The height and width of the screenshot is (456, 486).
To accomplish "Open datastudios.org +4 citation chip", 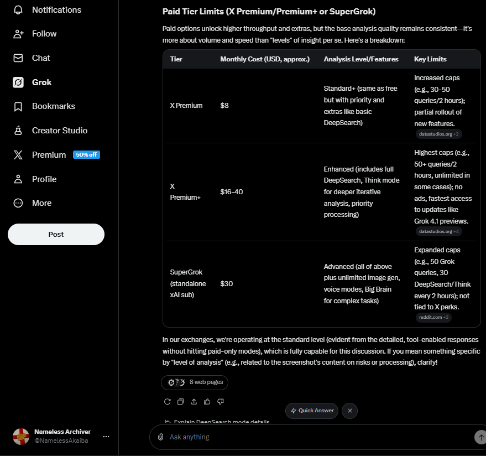I will point(438,231).
